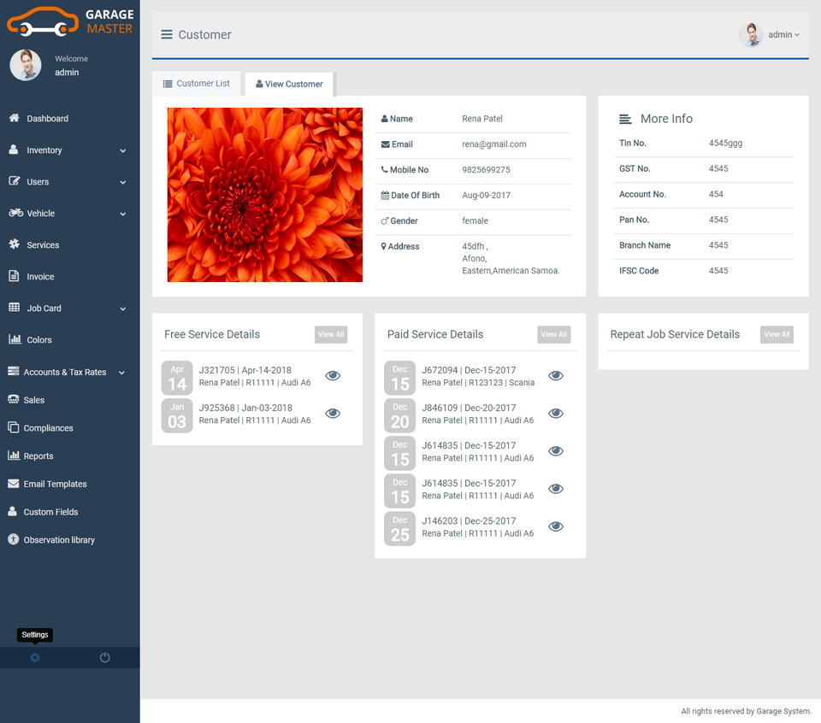Click the Dec 25 date badge
This screenshot has width=821, height=723.
point(400,528)
